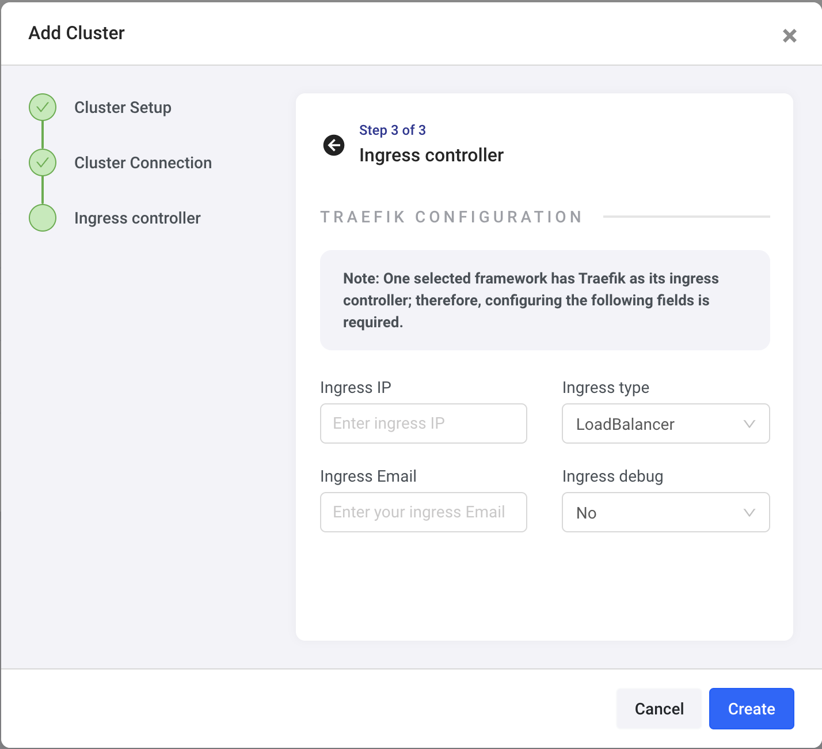Click the Cluster Setup checkmark circle
This screenshot has width=822, height=749.
[x=43, y=107]
